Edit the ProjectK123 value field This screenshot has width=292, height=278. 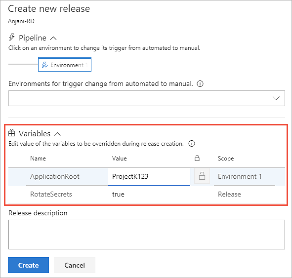pos(149,176)
